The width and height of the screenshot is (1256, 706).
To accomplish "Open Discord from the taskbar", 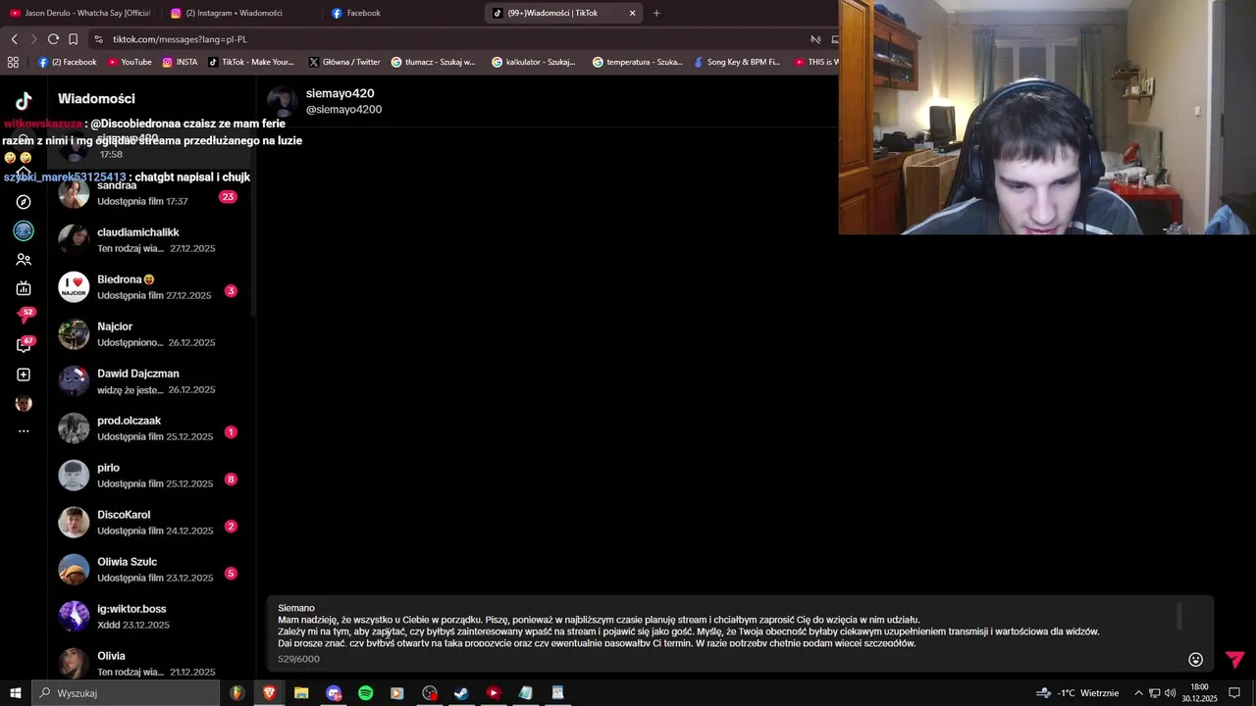I will [x=334, y=693].
